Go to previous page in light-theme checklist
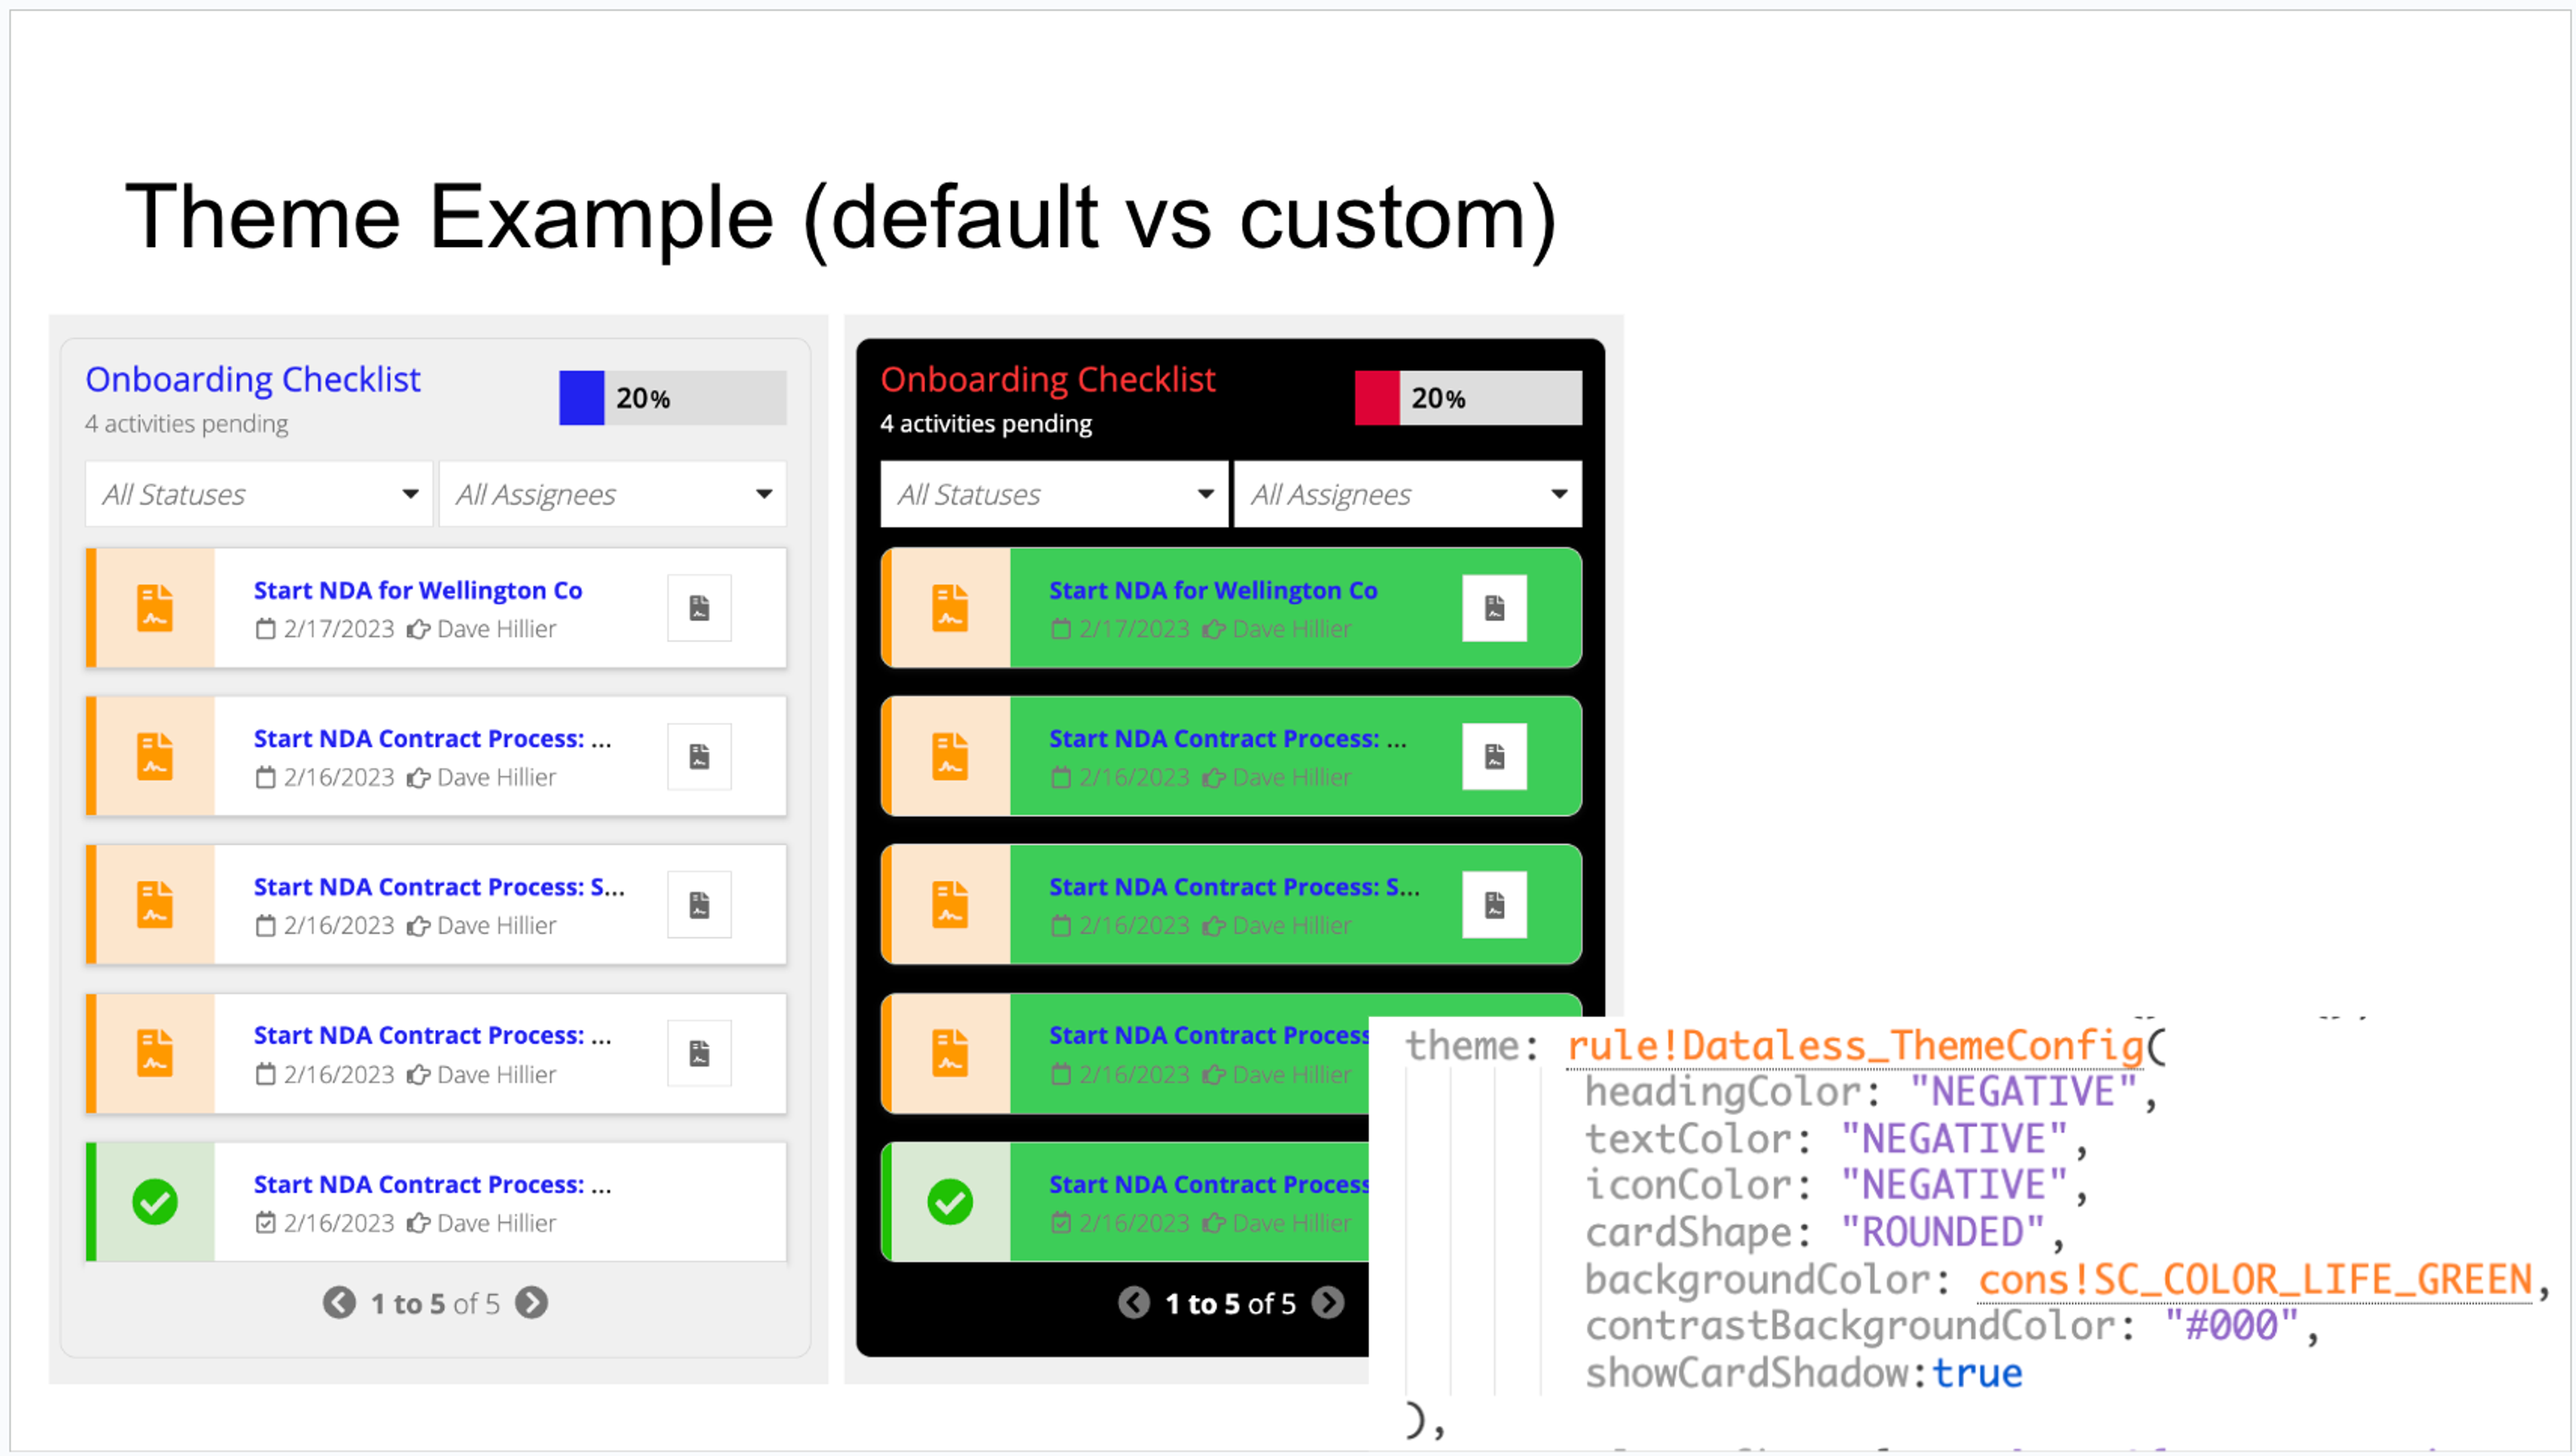Screen dimensions: 2576x1456 pos(339,1303)
